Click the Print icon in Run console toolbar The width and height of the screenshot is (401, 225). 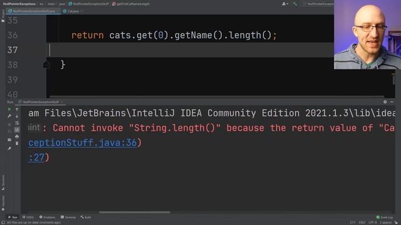pyautogui.click(x=17, y=136)
